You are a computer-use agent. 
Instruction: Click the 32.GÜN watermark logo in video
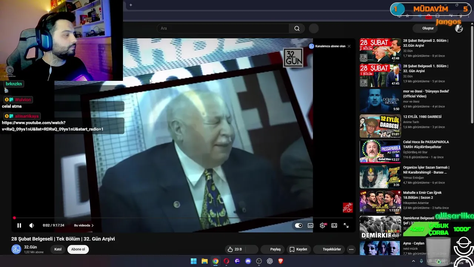(x=293, y=58)
